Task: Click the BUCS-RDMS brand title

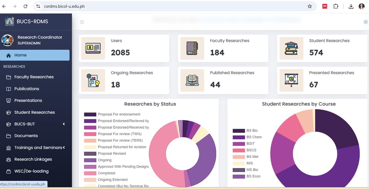Action: [x=32, y=21]
